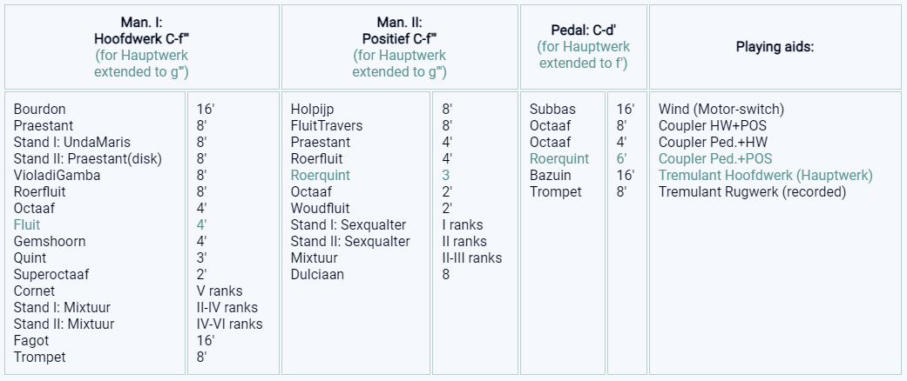
Task: Click the Wind (Motor-switch) playing aid
Action: point(721,110)
